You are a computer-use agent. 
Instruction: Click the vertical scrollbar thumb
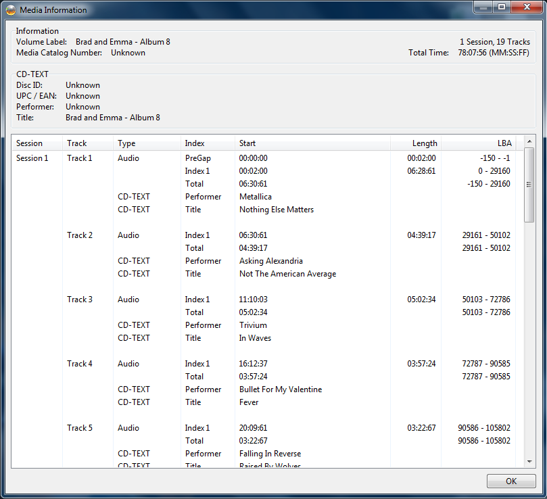[x=529, y=185]
